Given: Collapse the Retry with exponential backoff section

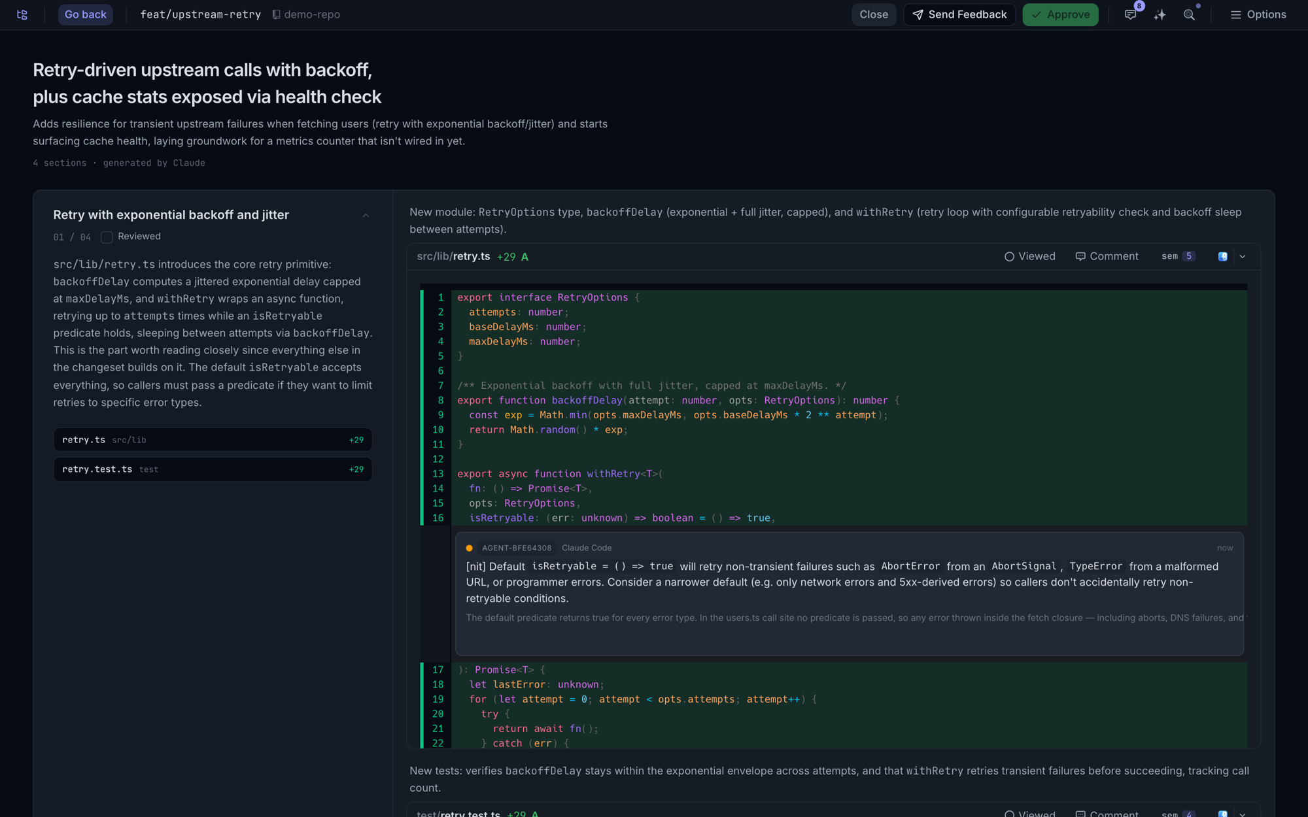Looking at the screenshot, I should (366, 215).
